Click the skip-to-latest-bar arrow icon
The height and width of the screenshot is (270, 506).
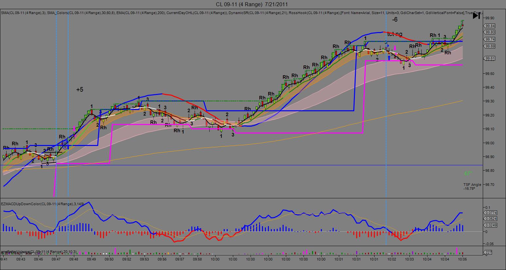pyautogui.click(x=476, y=15)
